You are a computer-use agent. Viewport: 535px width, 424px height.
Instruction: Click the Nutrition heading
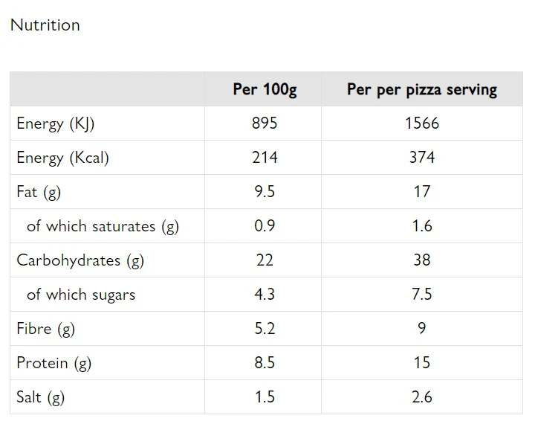(45, 25)
